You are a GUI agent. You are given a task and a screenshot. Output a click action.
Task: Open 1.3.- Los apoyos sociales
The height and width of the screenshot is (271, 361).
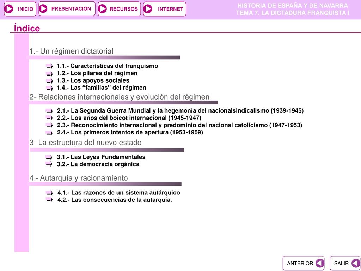pos(93,80)
